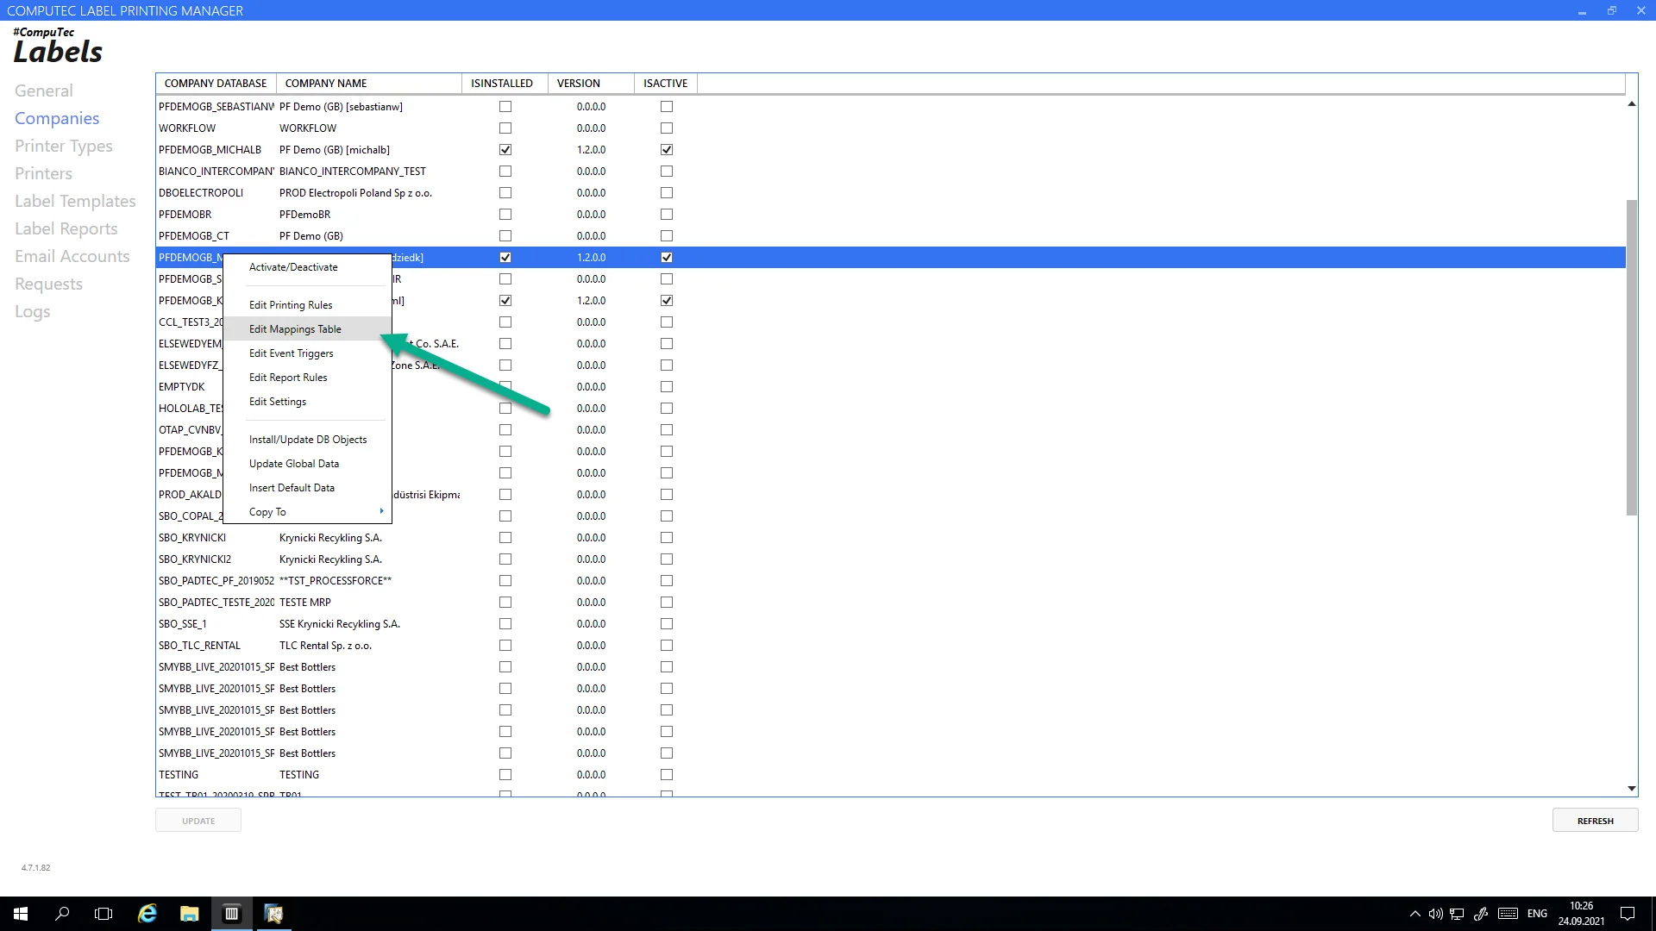Toggle ISACTIVE checkbox for TESTING row
The height and width of the screenshot is (931, 1656).
tap(667, 775)
